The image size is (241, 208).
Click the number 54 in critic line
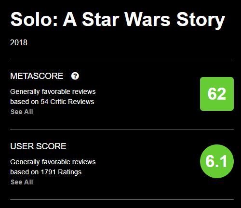[44, 102]
